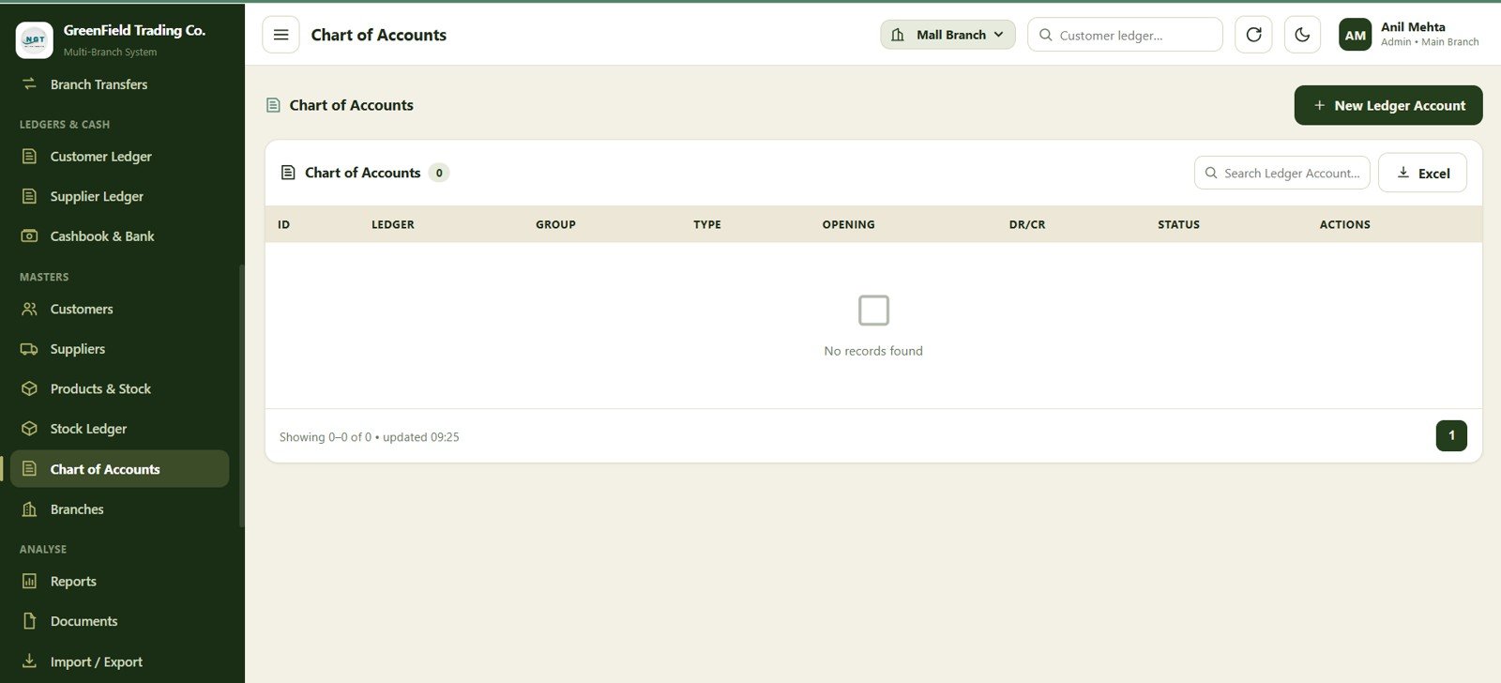
Task: Click the building icon in Mall Branch selector
Action: [x=898, y=35]
